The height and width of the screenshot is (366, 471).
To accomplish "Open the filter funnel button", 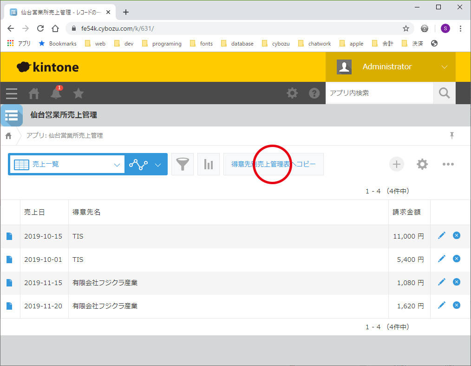I will coord(183,164).
